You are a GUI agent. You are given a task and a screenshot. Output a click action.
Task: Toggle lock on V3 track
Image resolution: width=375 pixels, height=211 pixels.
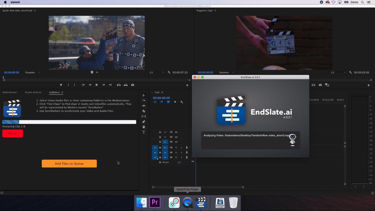[160, 132]
